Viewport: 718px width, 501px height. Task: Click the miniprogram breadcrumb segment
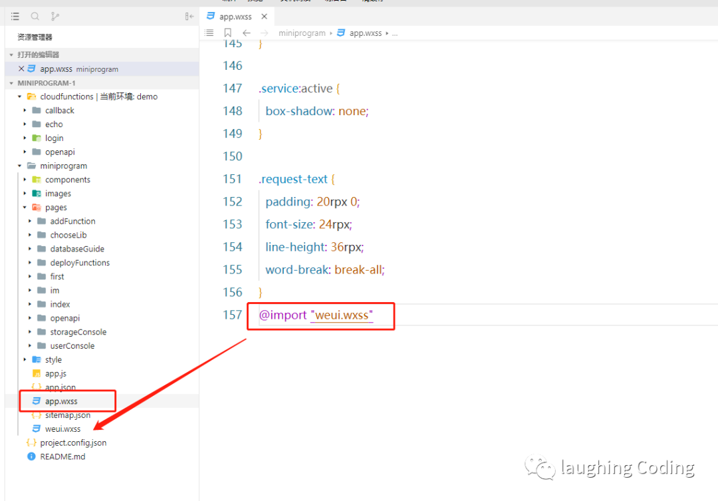point(302,33)
